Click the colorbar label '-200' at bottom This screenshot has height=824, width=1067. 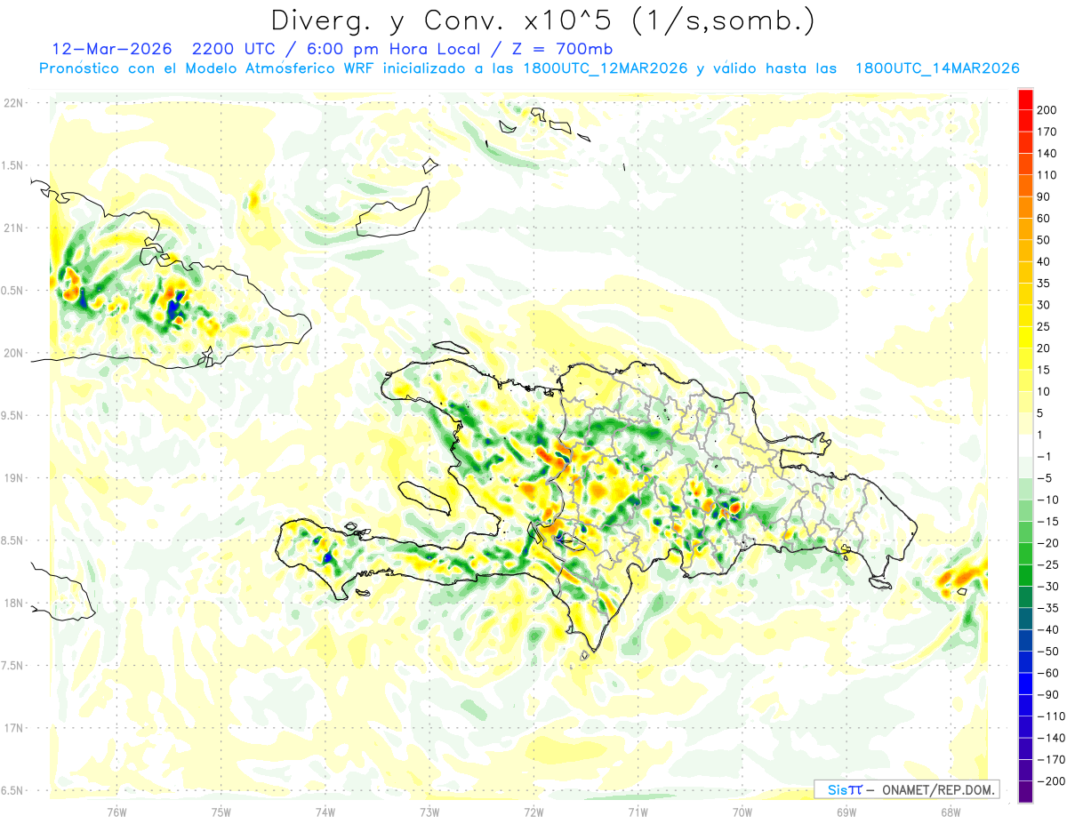[x=1052, y=780]
